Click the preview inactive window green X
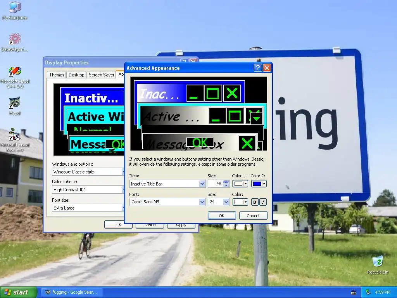397x298 pixels. [x=232, y=93]
